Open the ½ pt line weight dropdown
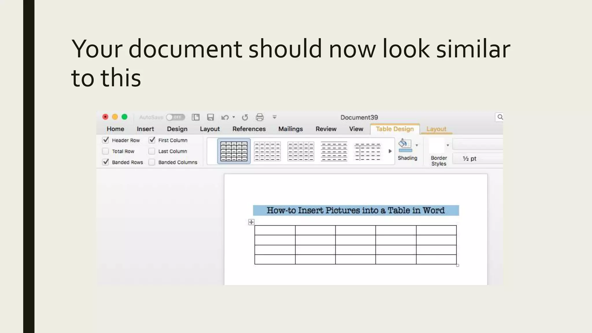 pyautogui.click(x=478, y=158)
